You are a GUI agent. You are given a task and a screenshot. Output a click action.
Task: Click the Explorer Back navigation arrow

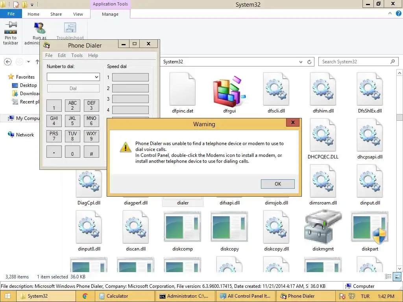[x=8, y=62]
